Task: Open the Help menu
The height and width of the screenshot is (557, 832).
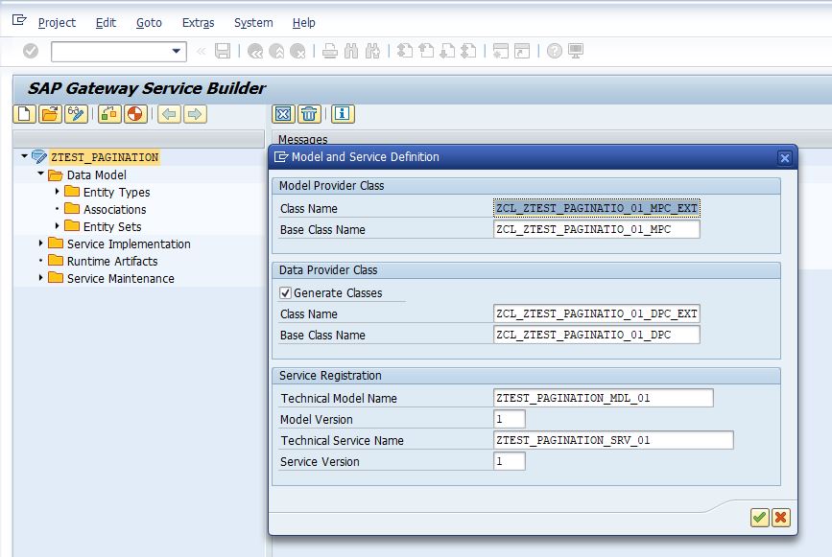Action: coord(303,23)
